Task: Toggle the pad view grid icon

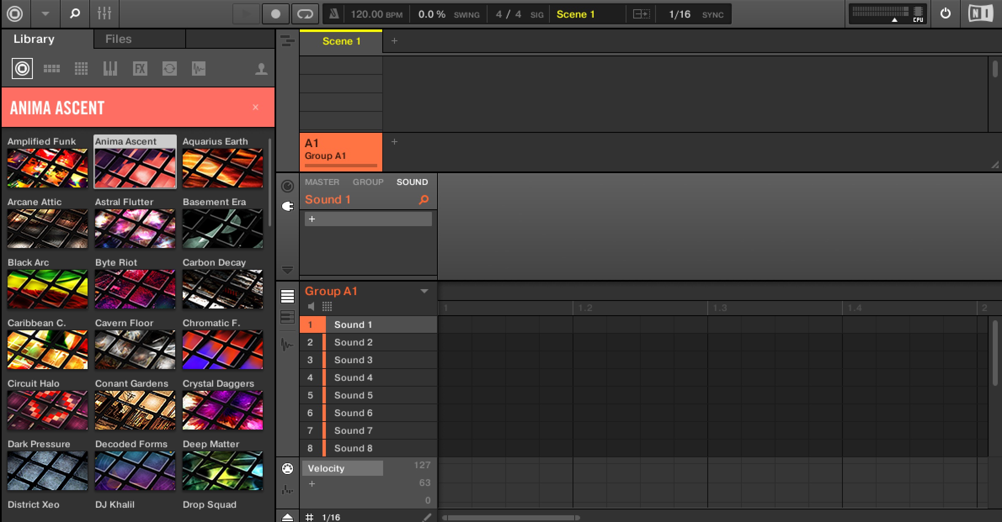Action: 327,306
